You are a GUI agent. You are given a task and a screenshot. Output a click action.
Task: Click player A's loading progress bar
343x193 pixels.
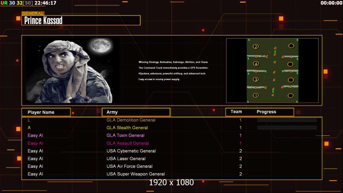click(287, 128)
